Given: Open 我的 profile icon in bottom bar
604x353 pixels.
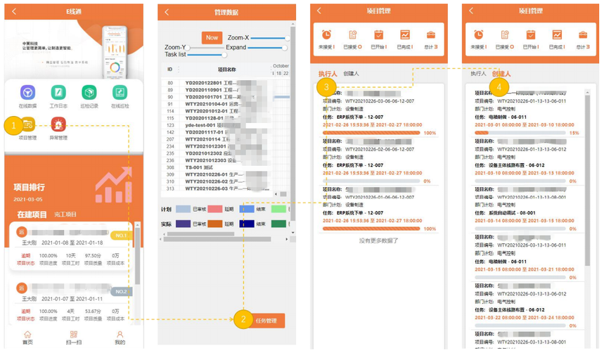Looking at the screenshot, I should [x=120, y=335].
